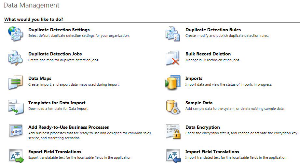Click the Bulk Record Deletion icon

[173, 57]
